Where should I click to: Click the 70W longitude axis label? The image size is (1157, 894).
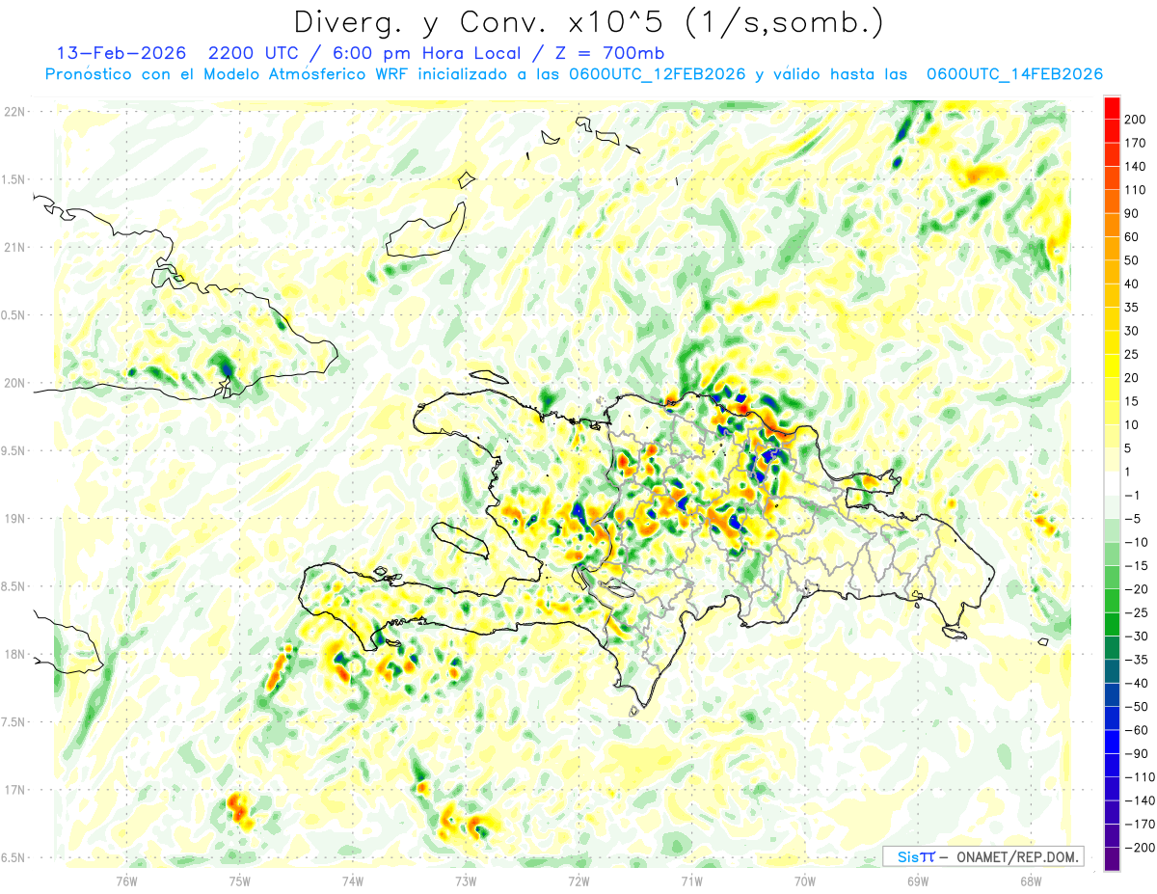[804, 881]
